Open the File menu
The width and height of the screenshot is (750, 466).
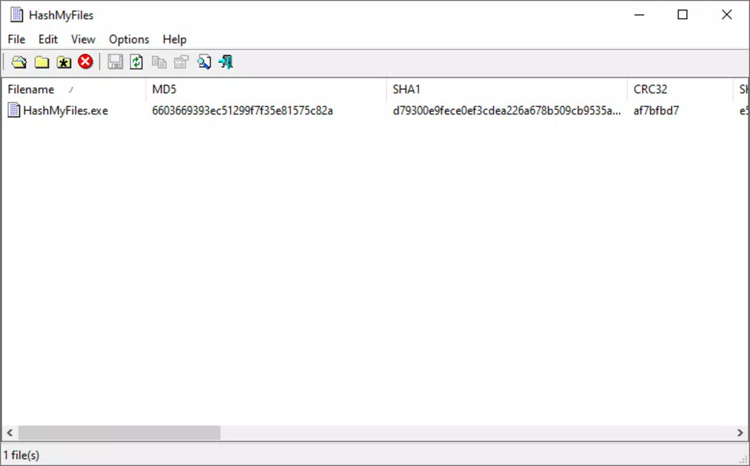[16, 40]
